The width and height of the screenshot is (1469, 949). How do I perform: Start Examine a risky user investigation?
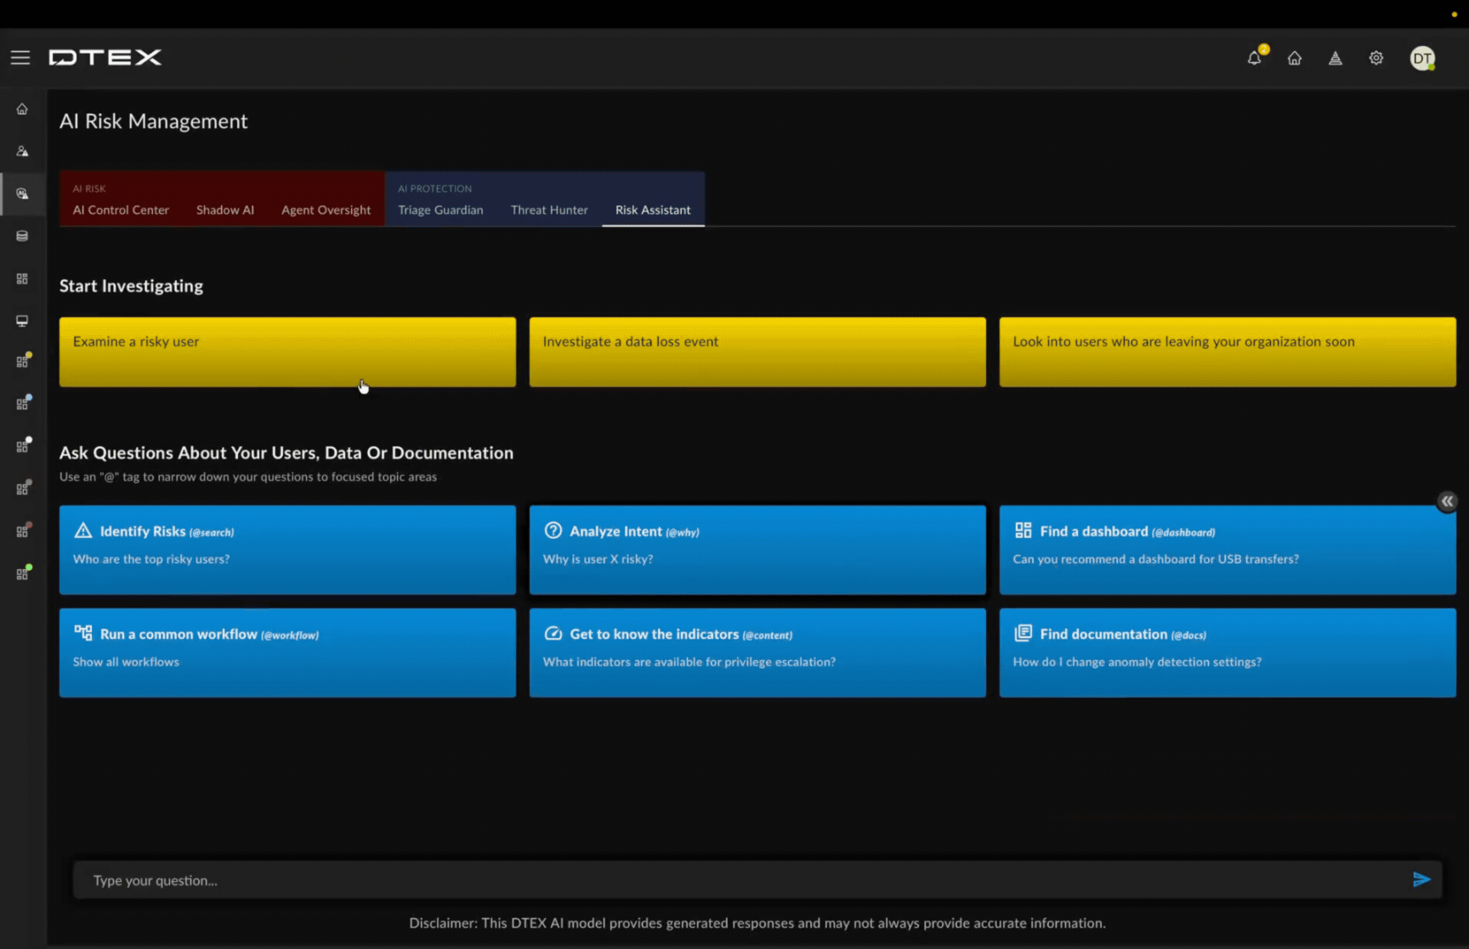(287, 352)
